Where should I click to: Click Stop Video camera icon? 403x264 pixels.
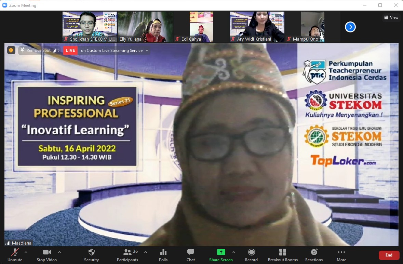pos(46,252)
